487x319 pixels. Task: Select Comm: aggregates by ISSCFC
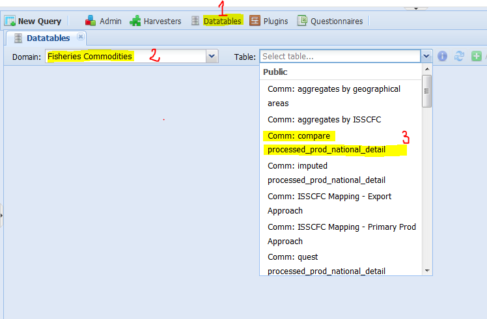coord(324,119)
